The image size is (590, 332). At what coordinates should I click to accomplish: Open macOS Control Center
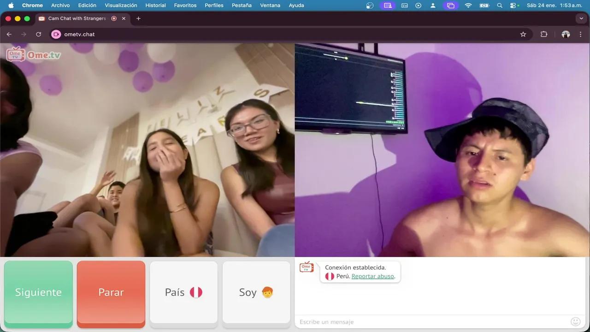tap(514, 6)
